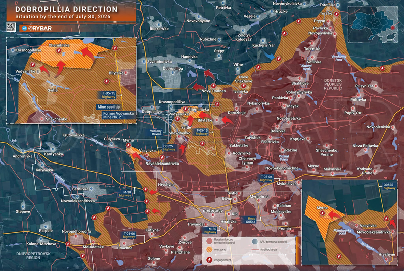Click the engagement marker beside Novyi Donbas

coord(213,86)
